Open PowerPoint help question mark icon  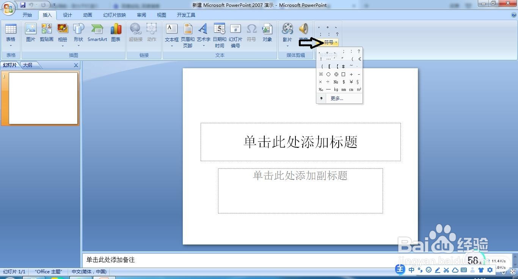[x=514, y=15]
